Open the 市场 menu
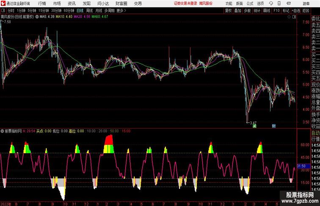The image size is (320, 206). click(x=57, y=3)
